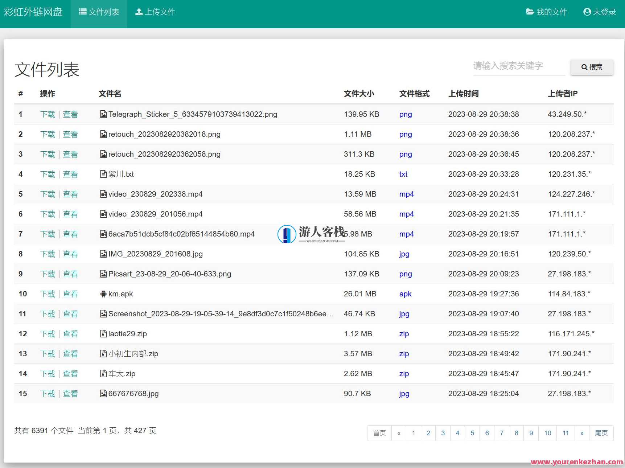
Task: Download the km.apk file
Action: [x=48, y=294]
